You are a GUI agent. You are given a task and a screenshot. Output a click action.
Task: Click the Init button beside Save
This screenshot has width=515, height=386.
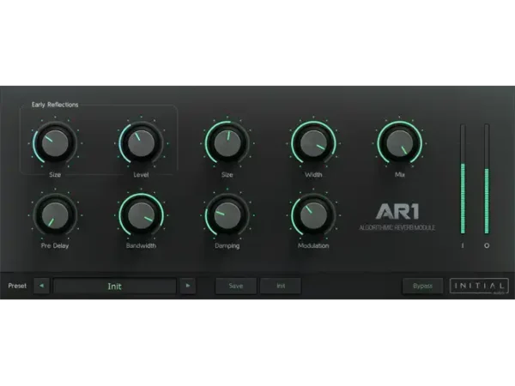point(281,286)
